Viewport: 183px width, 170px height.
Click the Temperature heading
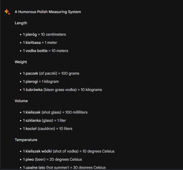pos(26,140)
